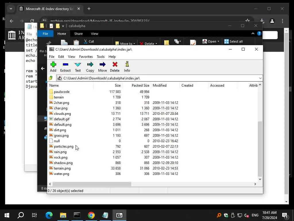The height and width of the screenshot is (221, 294).
Task: Open the Windows Start menu
Action: (x=7, y=215)
